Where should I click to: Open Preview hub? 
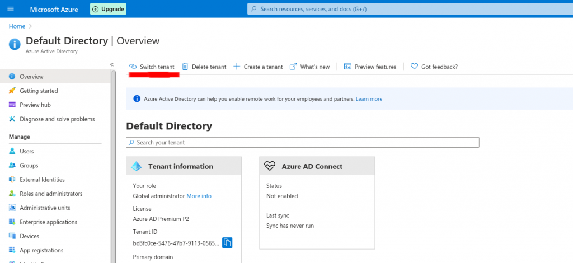click(x=35, y=105)
